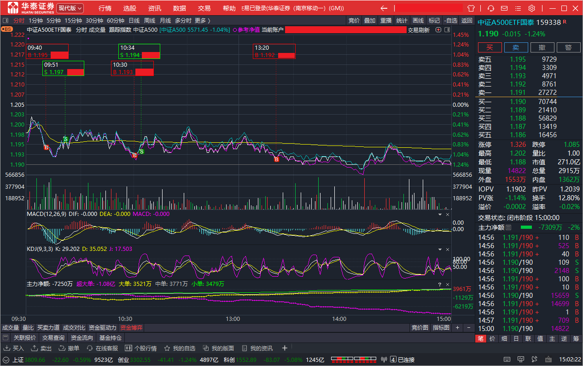This screenshot has height=366, width=583.
Task: Expand the index ticker round arrow icon
Action: [6, 360]
